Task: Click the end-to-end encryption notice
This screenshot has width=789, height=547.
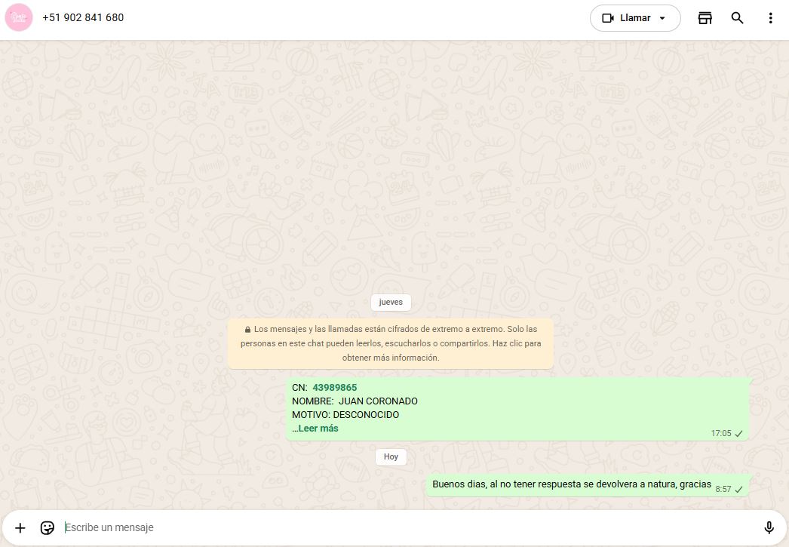Action: 391,344
